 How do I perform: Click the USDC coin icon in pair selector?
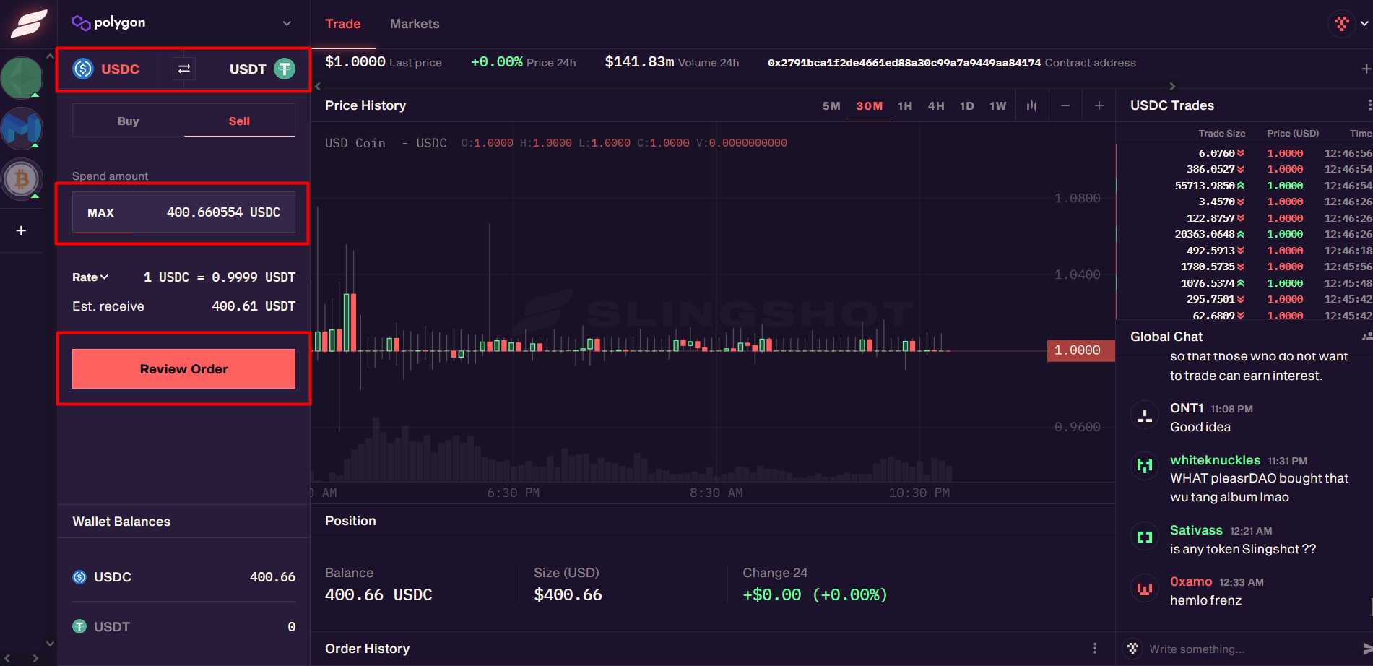coord(83,69)
